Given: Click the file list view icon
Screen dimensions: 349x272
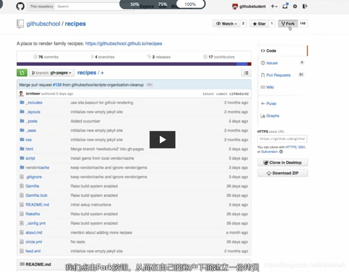Looking at the screenshot, I should click(246, 73).
